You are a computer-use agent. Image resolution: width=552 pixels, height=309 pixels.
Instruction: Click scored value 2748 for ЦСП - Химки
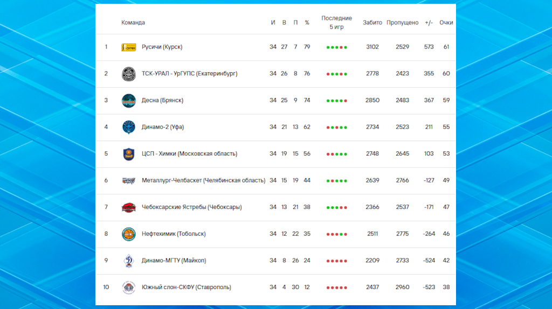click(372, 153)
